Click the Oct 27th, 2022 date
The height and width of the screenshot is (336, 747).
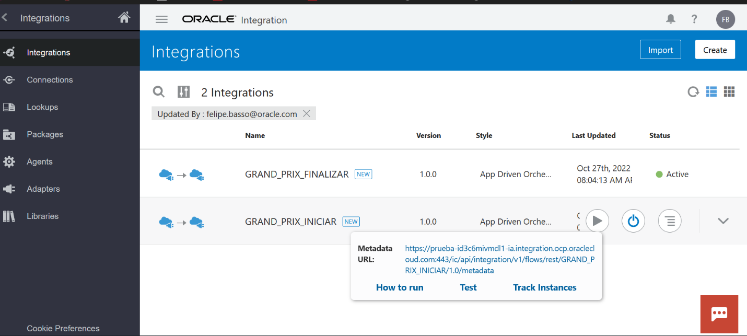[603, 168]
